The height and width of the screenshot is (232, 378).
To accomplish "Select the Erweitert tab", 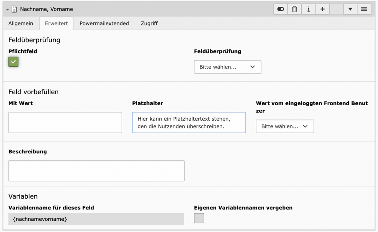I will click(x=57, y=24).
